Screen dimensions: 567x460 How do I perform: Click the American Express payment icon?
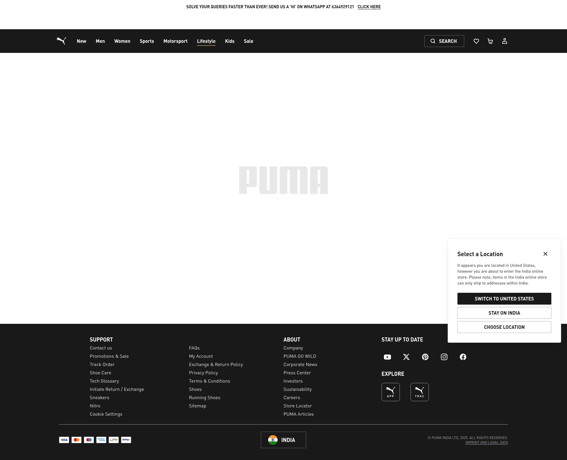click(x=101, y=440)
